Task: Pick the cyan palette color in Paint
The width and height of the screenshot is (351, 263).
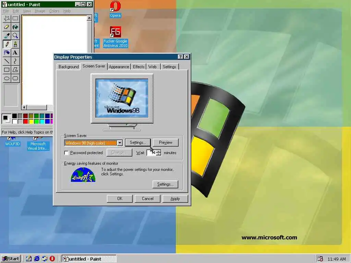Action: click(x=42, y=122)
